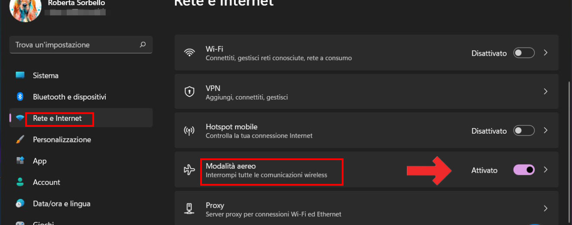Click the search magnifier icon
The width and height of the screenshot is (572, 225).
pyautogui.click(x=143, y=45)
